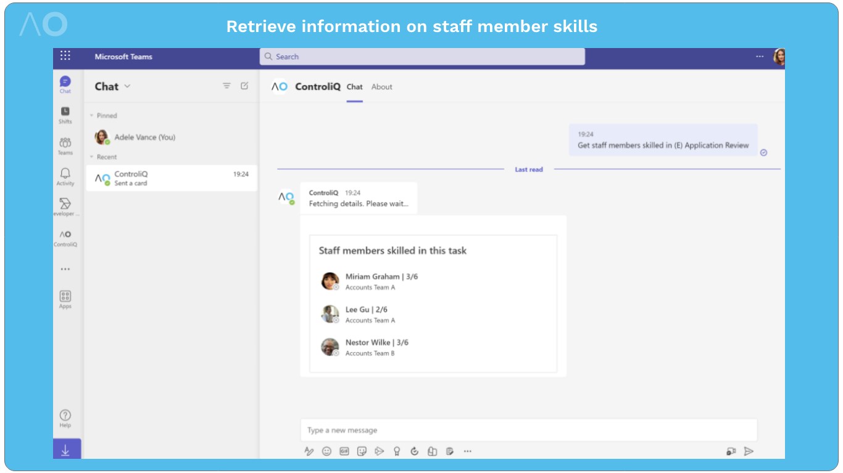Open Developer Portal app in left rail
This screenshot has width=843, height=473.
tap(65, 208)
